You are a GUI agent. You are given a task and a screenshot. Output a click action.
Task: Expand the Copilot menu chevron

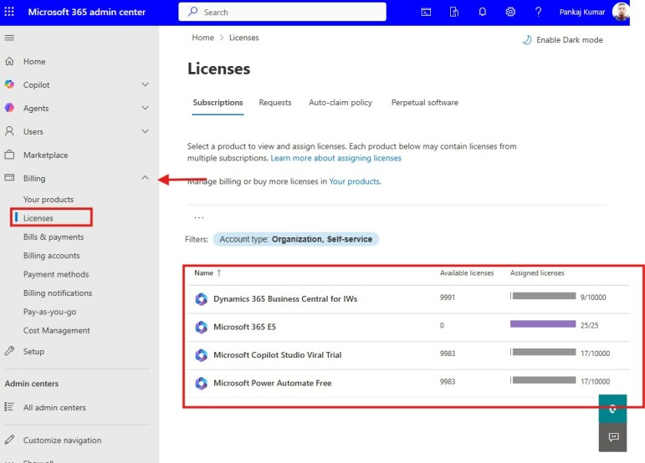[146, 84]
